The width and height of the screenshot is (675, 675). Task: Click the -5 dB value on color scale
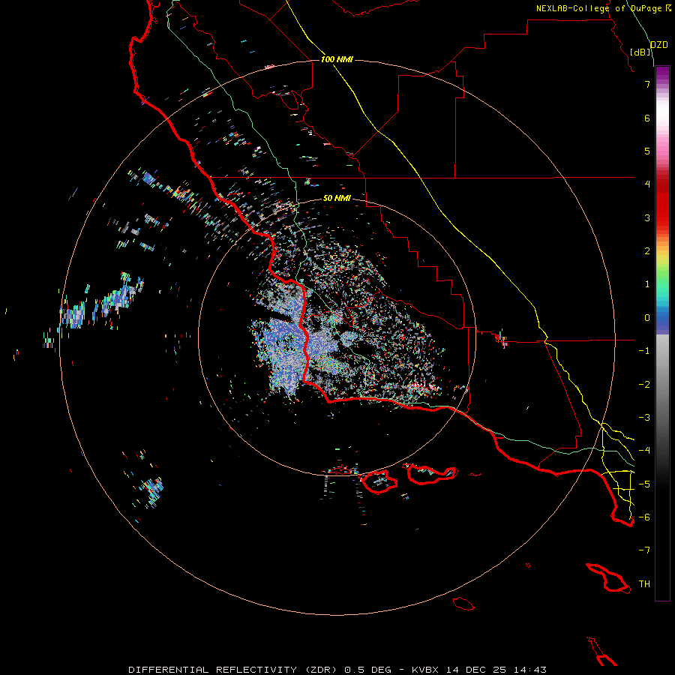point(644,484)
